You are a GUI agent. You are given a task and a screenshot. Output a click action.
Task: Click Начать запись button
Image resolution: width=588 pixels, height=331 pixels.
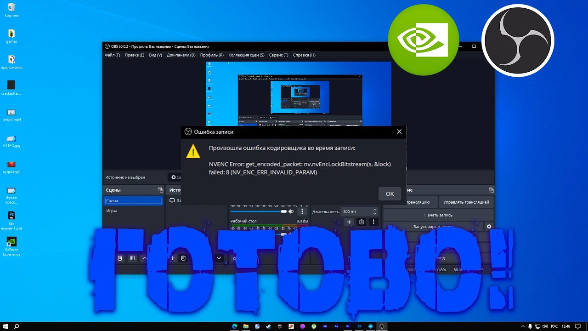(x=438, y=215)
